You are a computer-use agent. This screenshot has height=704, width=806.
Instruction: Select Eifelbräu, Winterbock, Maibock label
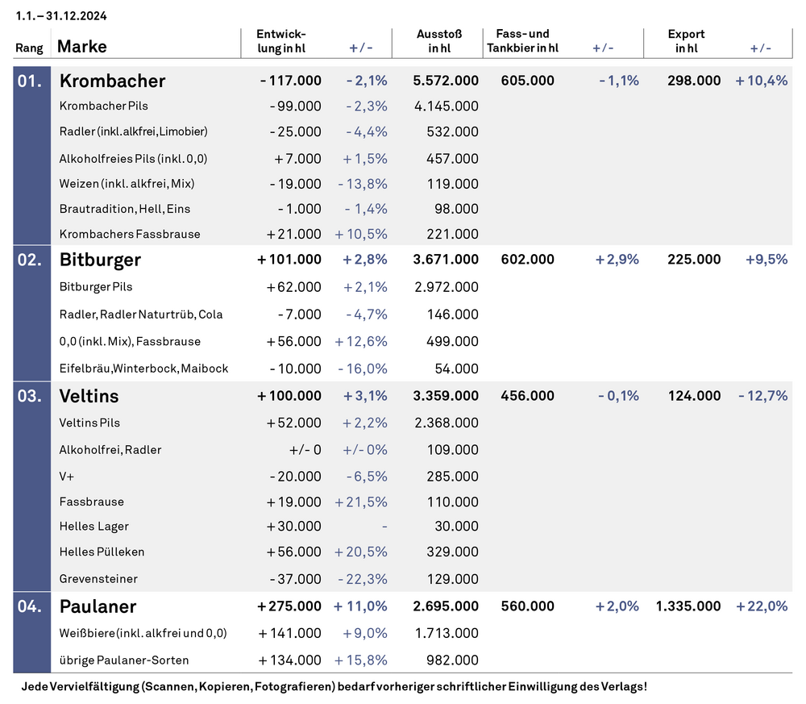[x=143, y=369]
